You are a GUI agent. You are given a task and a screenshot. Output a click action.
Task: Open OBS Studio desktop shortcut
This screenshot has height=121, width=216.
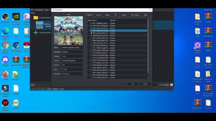(5, 16)
